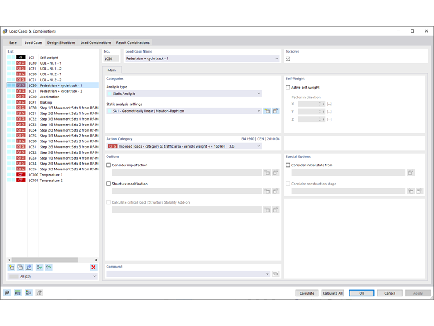Confirm with the OK button
The width and height of the screenshot is (434, 326).
point(361,293)
